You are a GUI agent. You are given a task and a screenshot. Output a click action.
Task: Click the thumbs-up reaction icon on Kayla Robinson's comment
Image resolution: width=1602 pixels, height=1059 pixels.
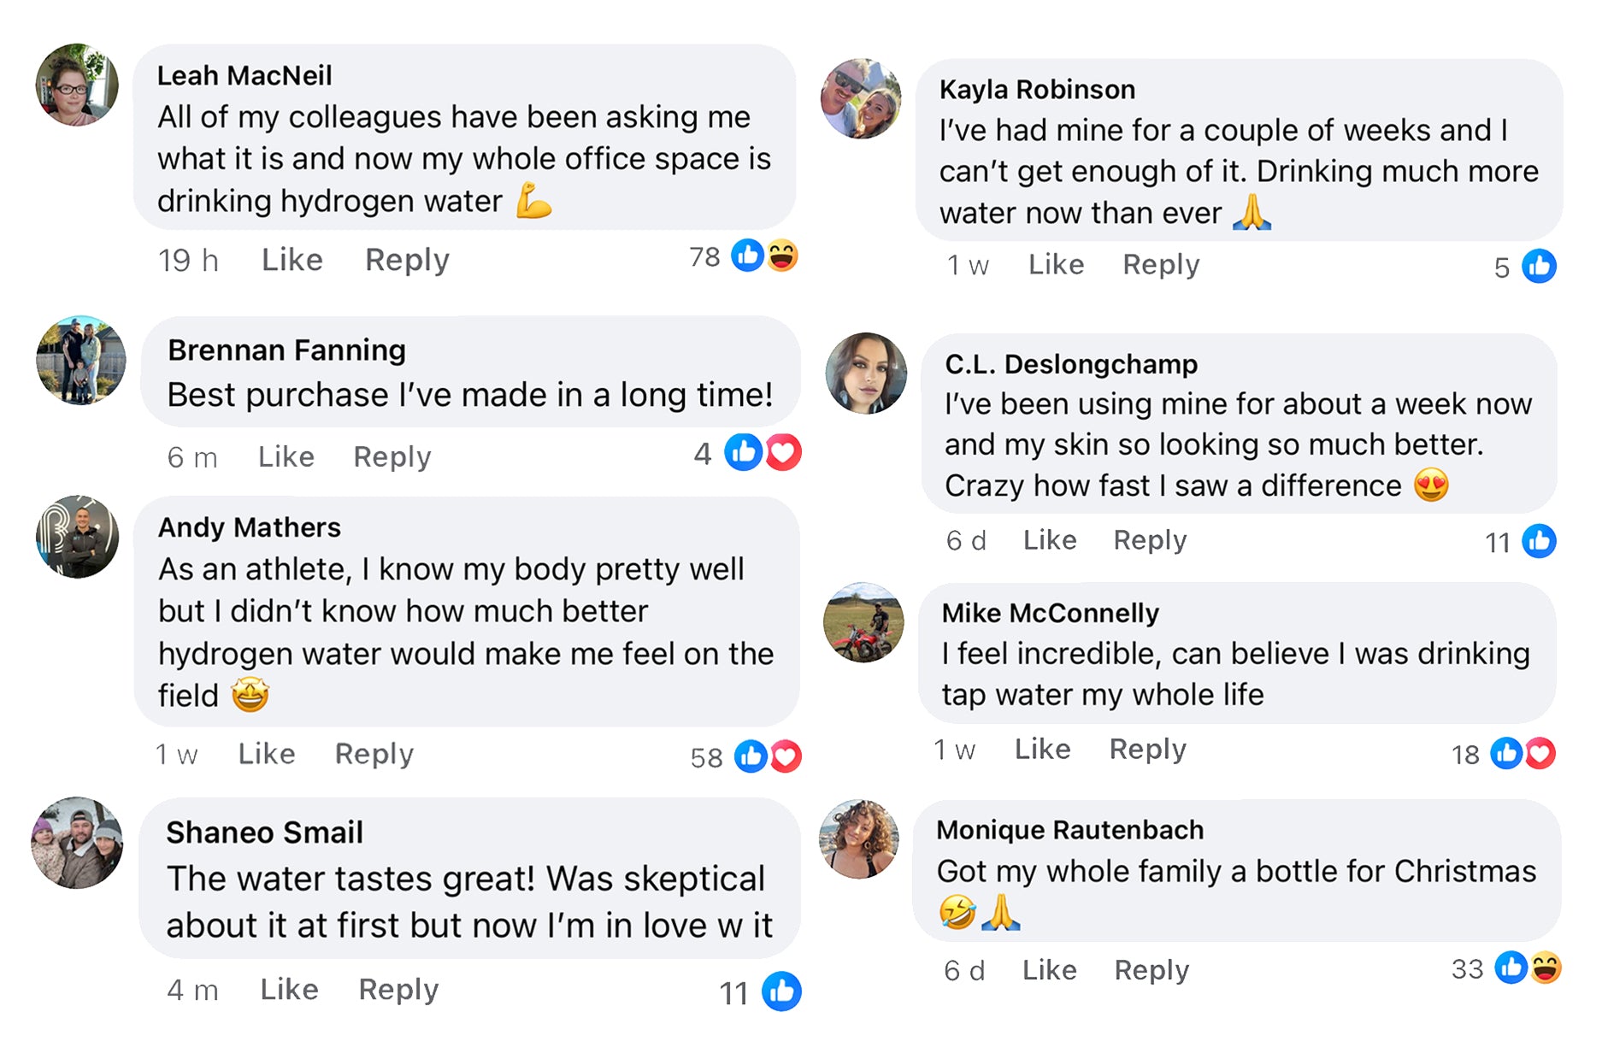1539,267
